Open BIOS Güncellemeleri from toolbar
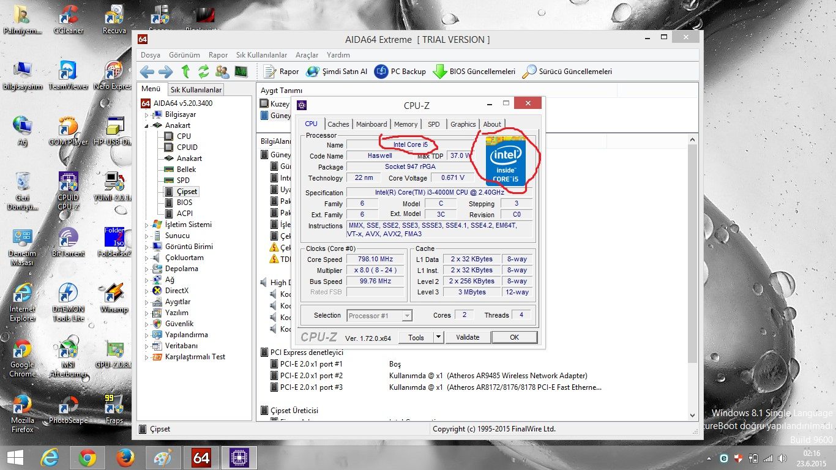The width and height of the screenshot is (836, 470). pyautogui.click(x=474, y=72)
